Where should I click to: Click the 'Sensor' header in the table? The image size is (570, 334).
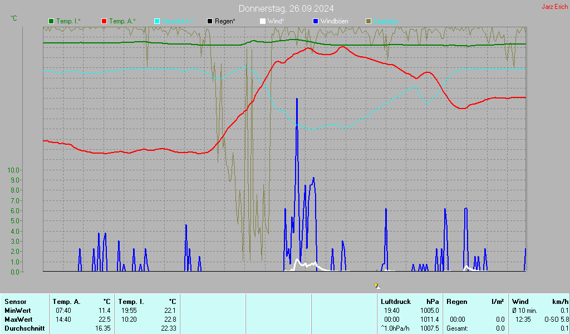[16, 302]
